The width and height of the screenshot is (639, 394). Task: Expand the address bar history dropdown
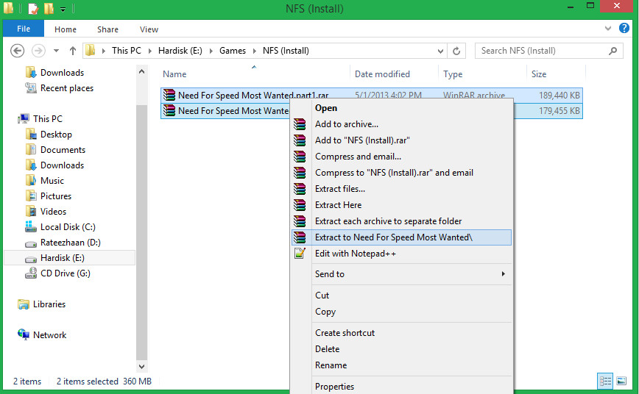click(x=440, y=51)
